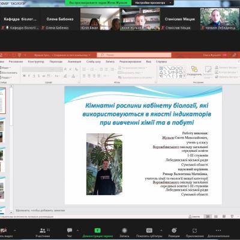This screenshot has height=240, width=240.
Task: Start recording with the Запись button
Action: (x=124, y=233)
